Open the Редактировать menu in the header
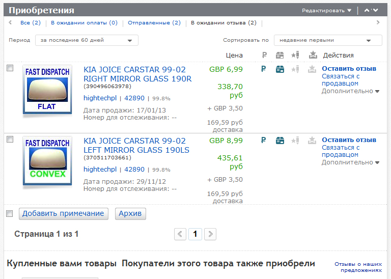The width and height of the screenshot is (391, 279). coord(326,10)
